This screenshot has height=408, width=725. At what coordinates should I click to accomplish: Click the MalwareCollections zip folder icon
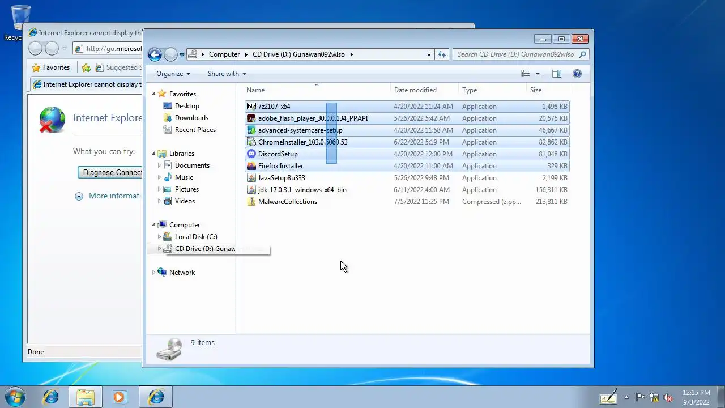tap(251, 202)
